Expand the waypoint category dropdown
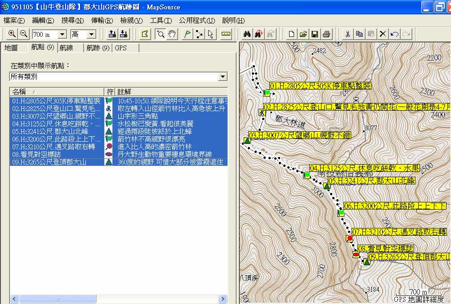The height and width of the screenshot is (304, 451). click(223, 77)
